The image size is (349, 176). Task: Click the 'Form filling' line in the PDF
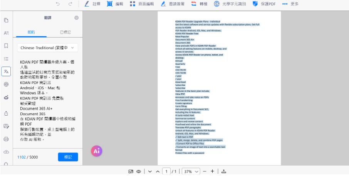coord(181,106)
